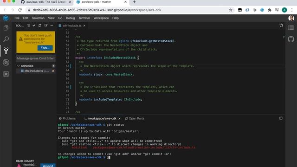Click the red modified file path in terminal

(144, 148)
